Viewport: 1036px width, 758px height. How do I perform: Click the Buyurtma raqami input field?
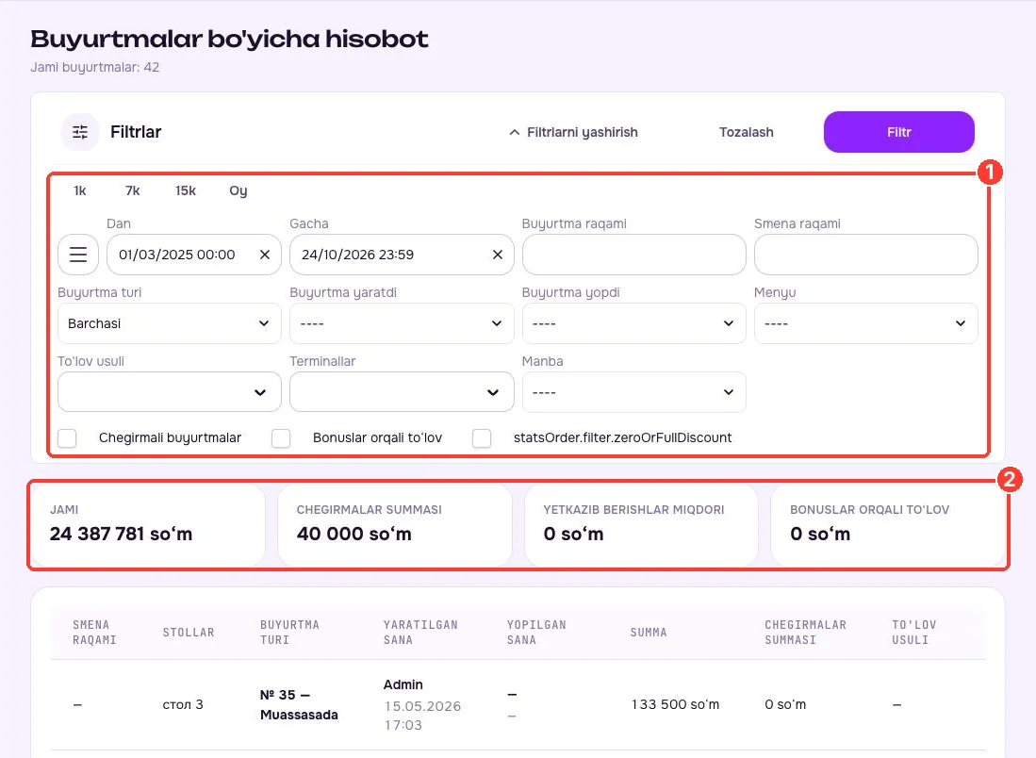coord(634,255)
